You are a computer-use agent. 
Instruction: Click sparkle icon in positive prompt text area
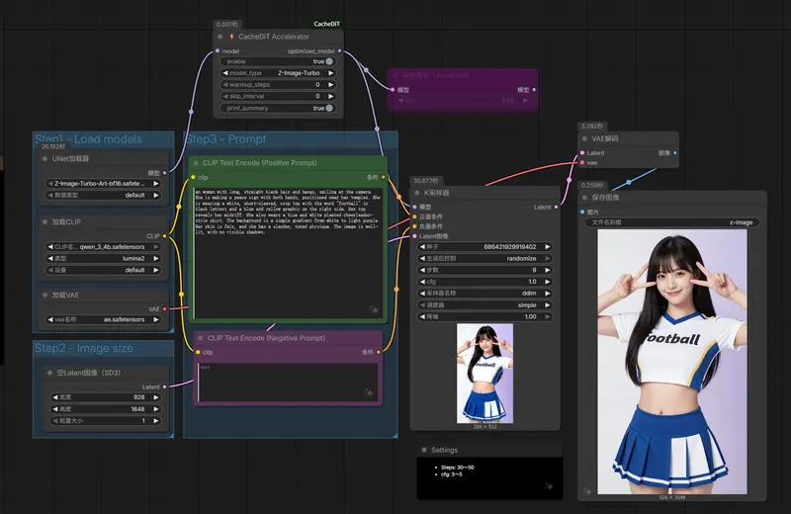pos(374,309)
